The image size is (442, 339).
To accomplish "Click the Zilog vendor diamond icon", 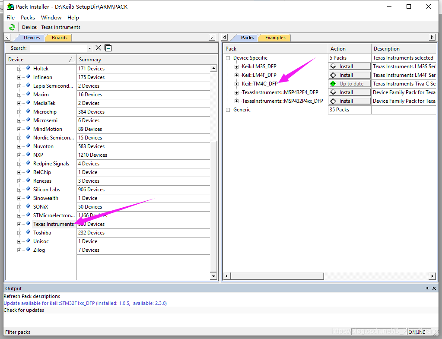I will point(28,250).
